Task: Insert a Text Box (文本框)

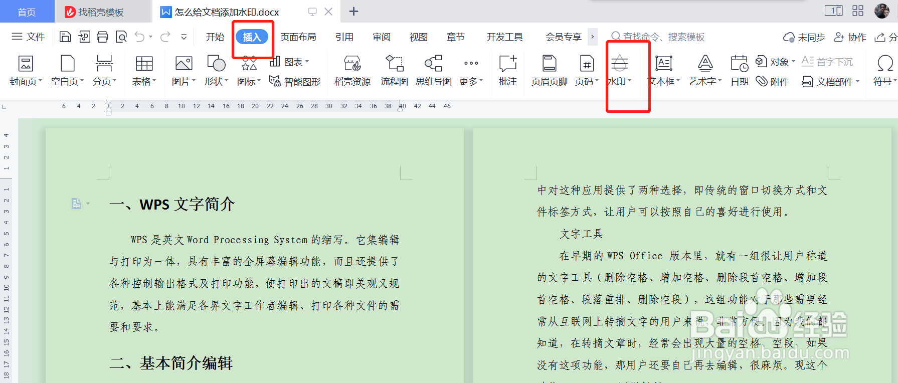Action: tap(664, 71)
